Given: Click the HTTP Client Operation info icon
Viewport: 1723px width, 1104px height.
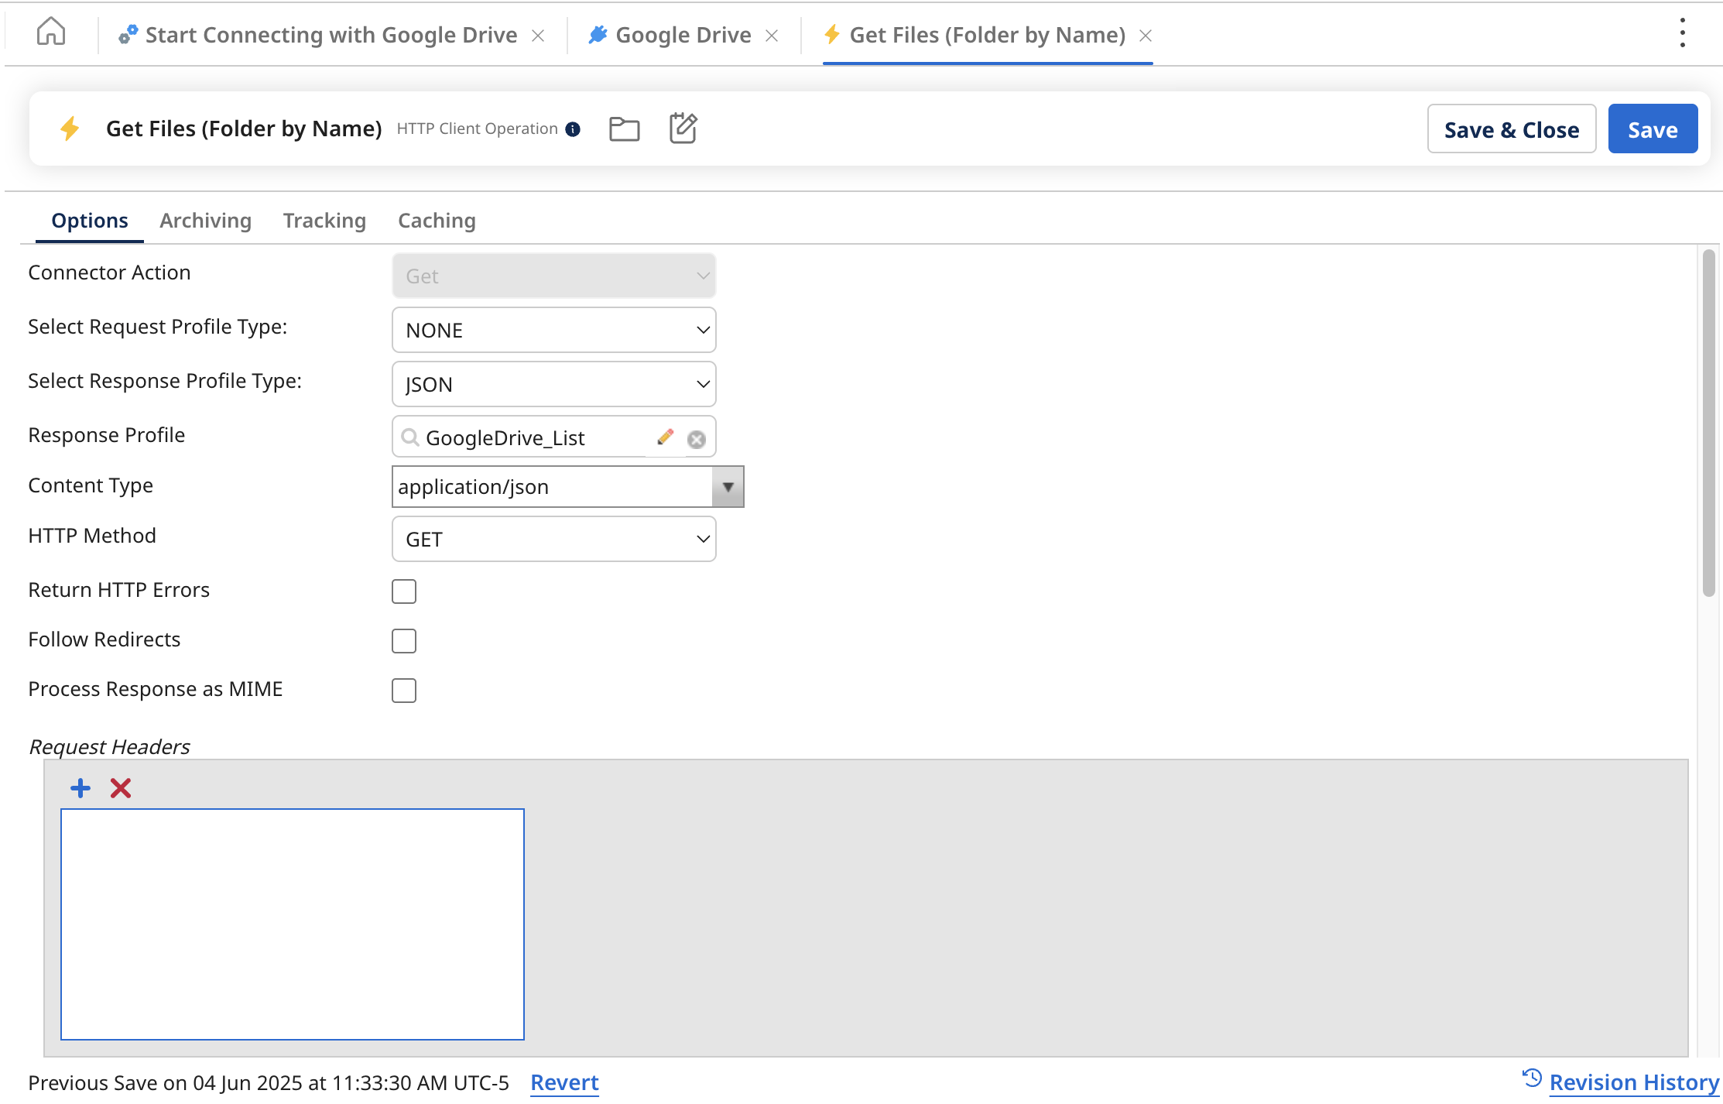Looking at the screenshot, I should click(573, 129).
